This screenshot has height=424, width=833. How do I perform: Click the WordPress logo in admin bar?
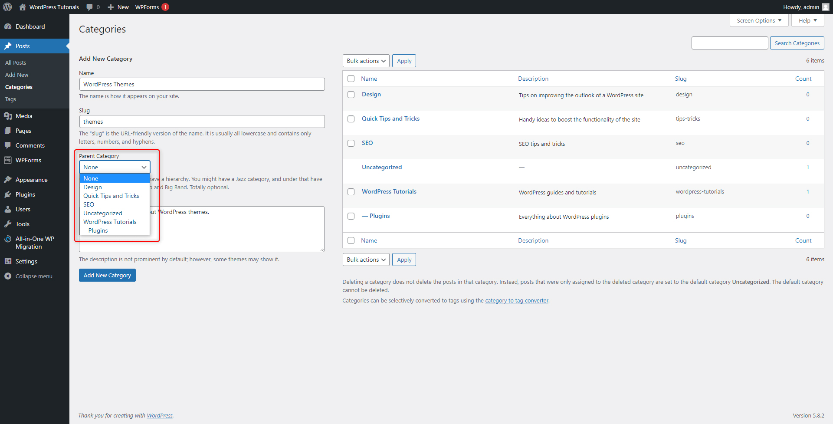click(7, 7)
